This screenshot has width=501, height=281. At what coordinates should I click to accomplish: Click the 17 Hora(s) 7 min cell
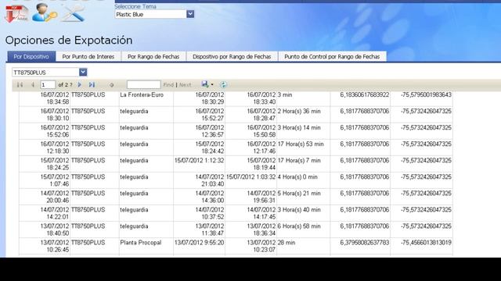304,164
